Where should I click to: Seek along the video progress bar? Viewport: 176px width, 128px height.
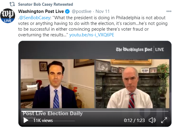click(x=95, y=111)
